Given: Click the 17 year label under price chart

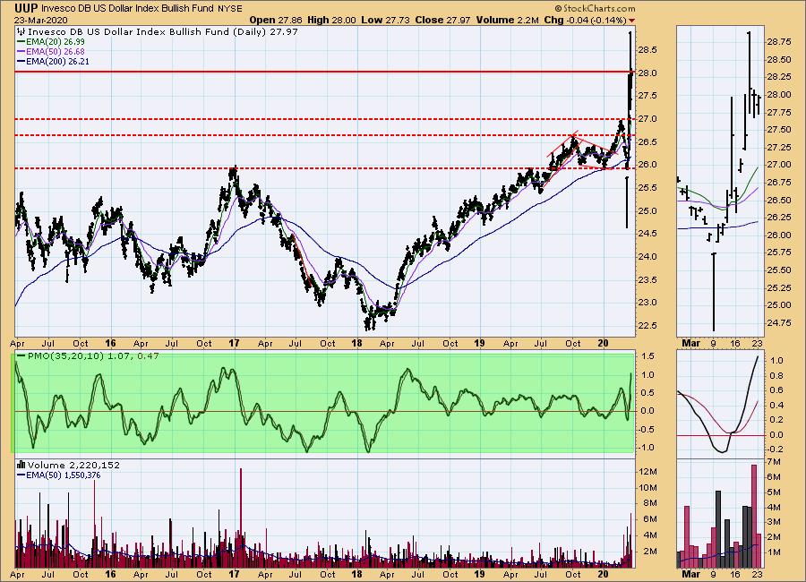Looking at the screenshot, I should coord(234,343).
